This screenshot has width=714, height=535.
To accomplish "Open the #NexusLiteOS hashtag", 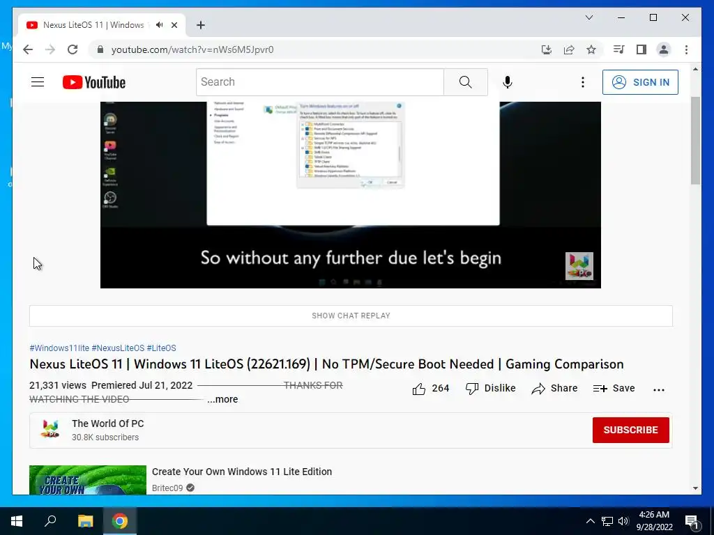I will tap(118, 348).
